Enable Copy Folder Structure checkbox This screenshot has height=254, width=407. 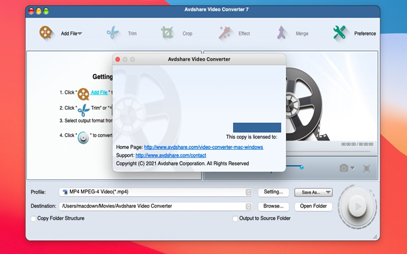pyautogui.click(x=34, y=218)
